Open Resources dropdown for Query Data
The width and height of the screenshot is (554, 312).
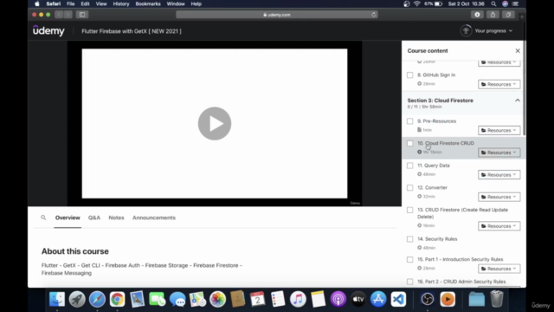(x=499, y=175)
